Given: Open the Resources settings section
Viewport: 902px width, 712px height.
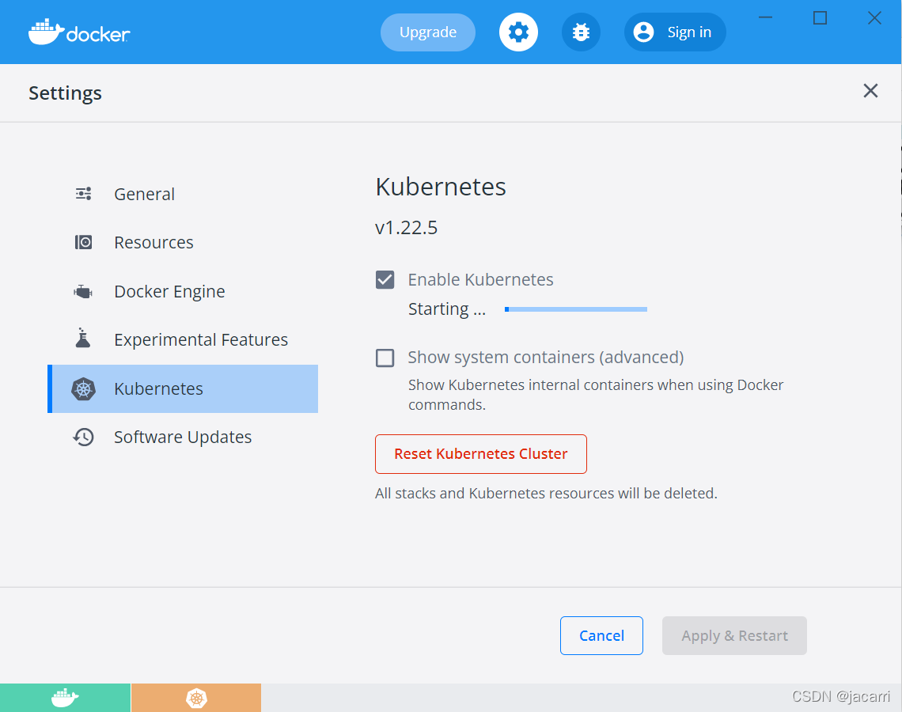Looking at the screenshot, I should 183,243.
